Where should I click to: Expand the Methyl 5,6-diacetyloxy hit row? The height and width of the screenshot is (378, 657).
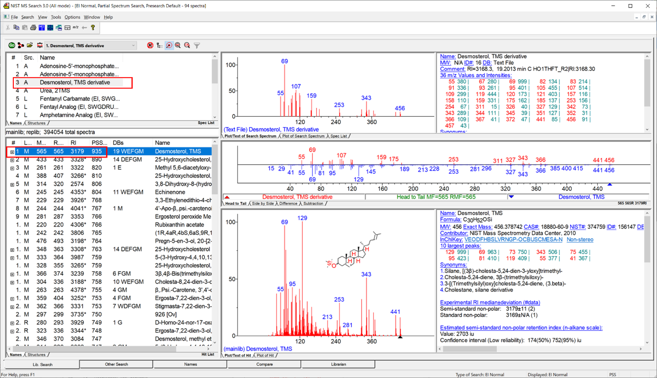coord(12,168)
